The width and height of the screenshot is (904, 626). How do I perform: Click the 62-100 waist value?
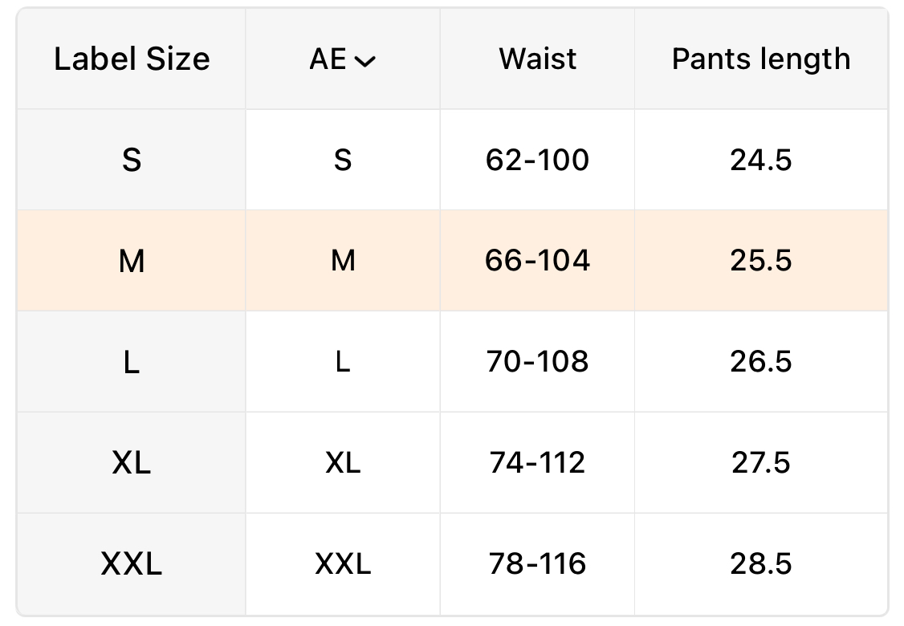coord(537,161)
